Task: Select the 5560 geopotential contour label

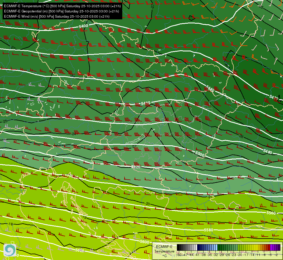Action: click(271, 213)
